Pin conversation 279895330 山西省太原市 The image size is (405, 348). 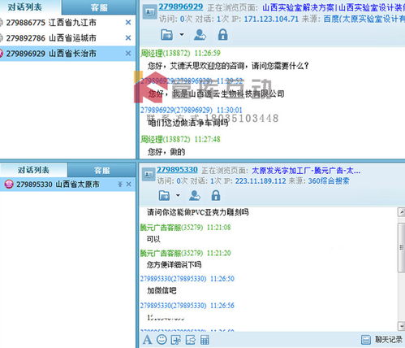[x=120, y=185]
